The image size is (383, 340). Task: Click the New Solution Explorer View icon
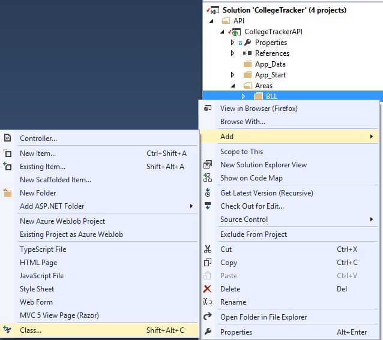click(208, 165)
